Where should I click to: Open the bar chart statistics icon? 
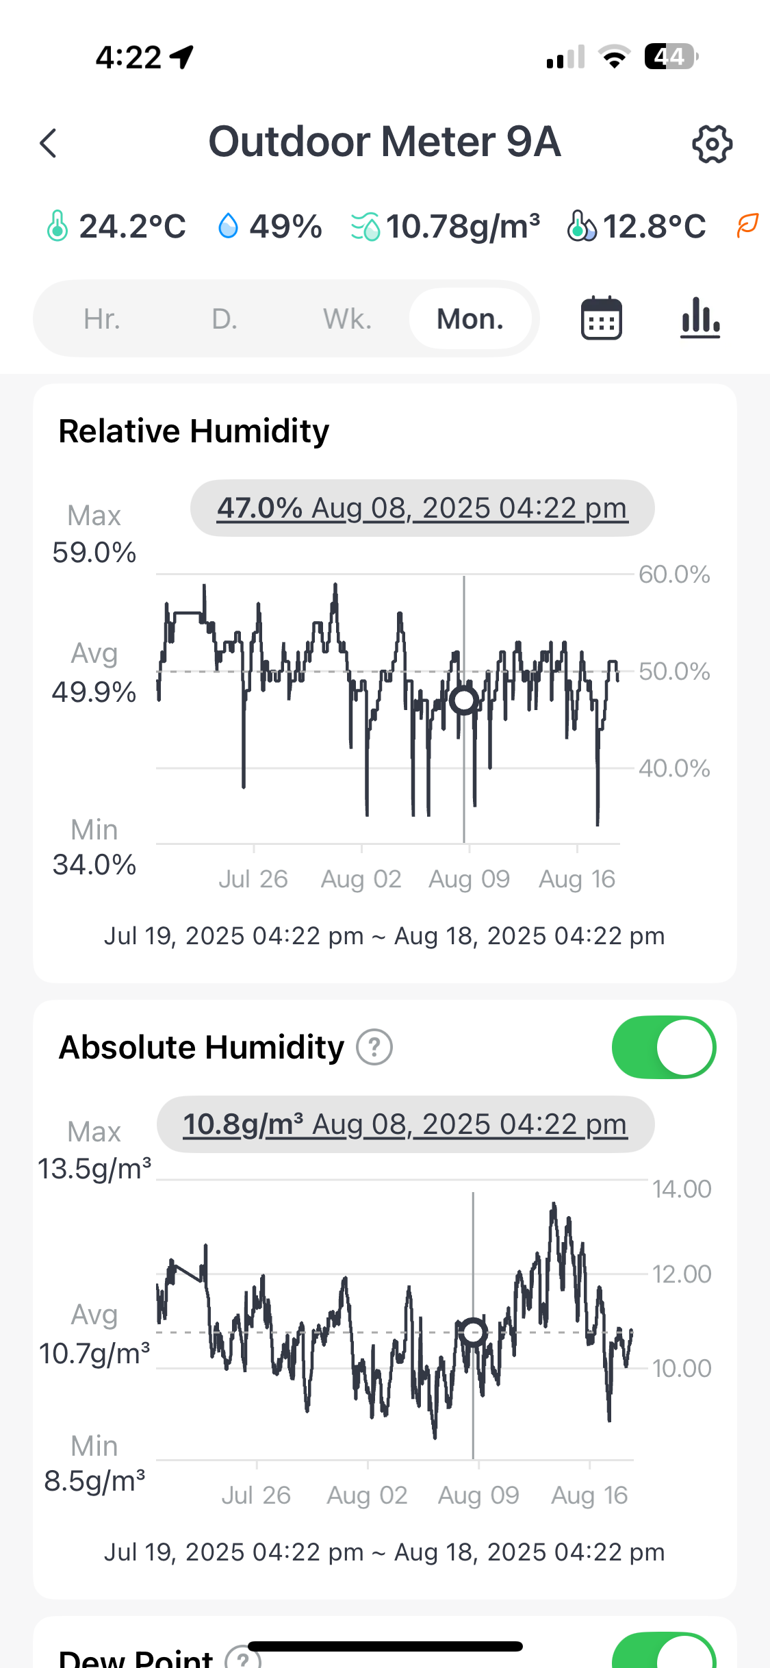(700, 318)
